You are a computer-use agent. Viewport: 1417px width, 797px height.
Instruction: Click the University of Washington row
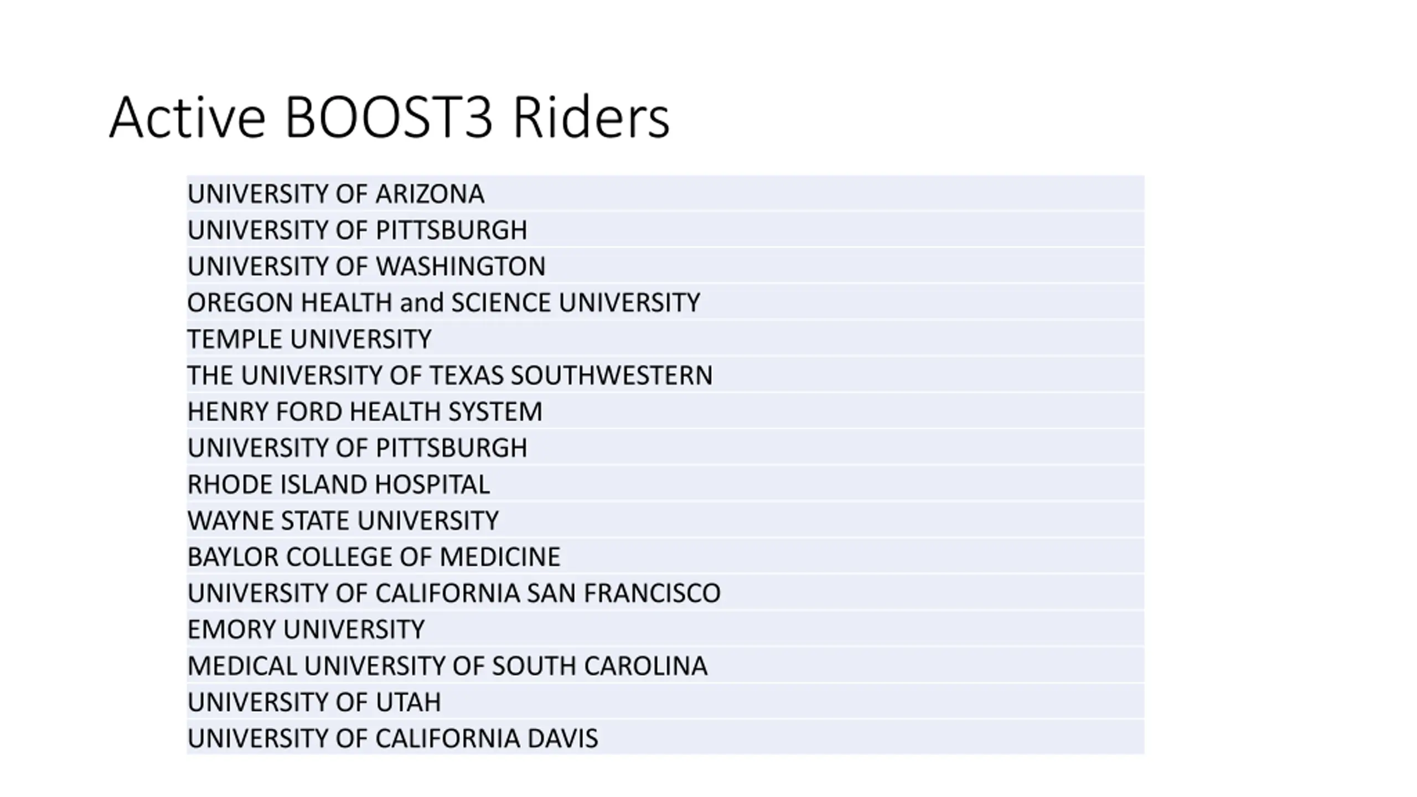click(665, 266)
